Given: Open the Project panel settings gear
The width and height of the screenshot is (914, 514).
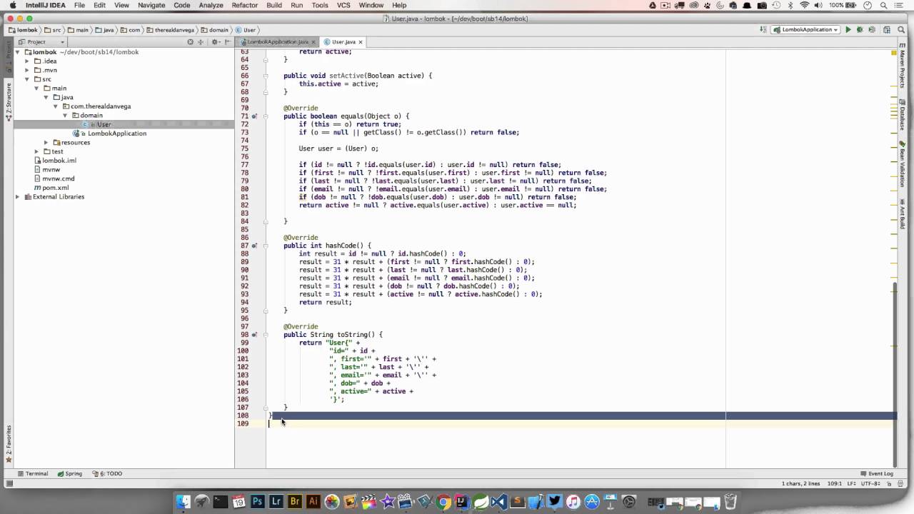Looking at the screenshot, I should click(216, 41).
